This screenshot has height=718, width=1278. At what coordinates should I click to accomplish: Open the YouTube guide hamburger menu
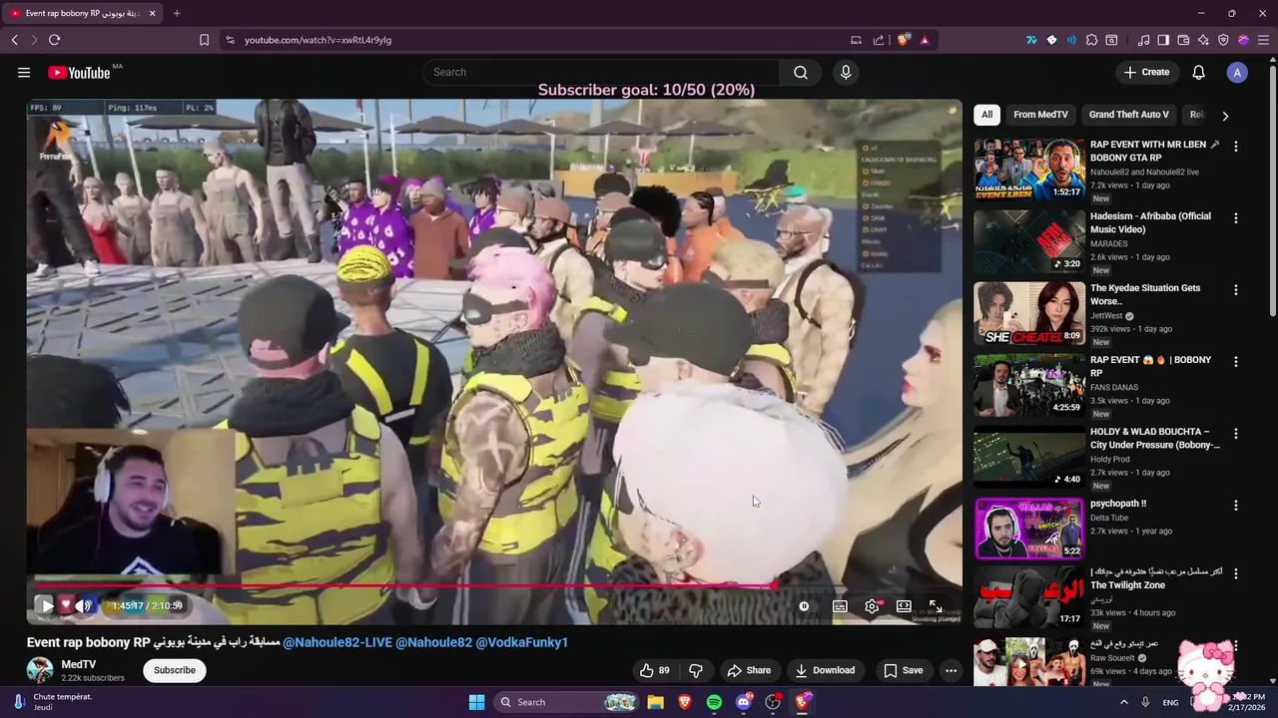click(x=24, y=72)
